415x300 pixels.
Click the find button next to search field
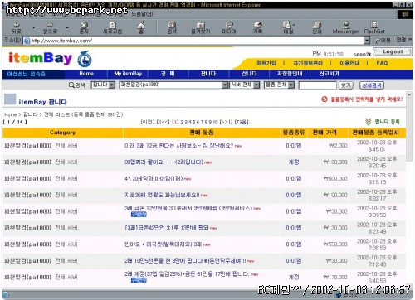346,85
